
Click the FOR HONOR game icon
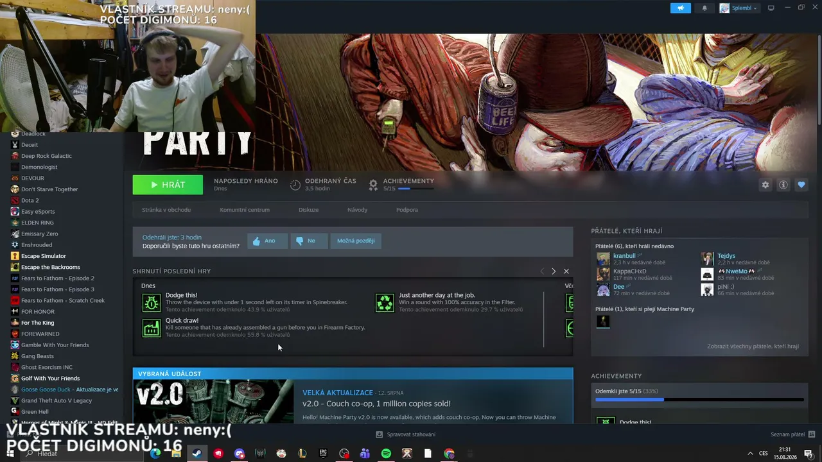(15, 312)
